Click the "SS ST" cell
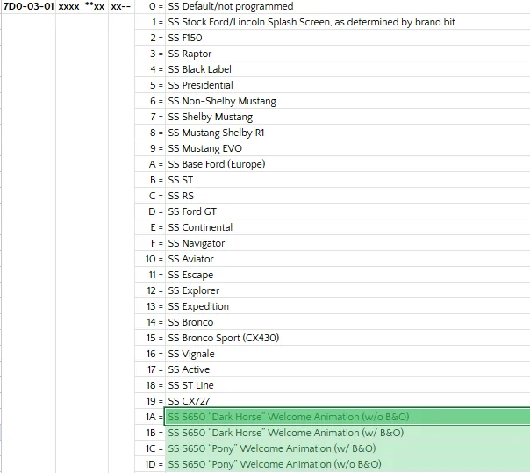 347,180
